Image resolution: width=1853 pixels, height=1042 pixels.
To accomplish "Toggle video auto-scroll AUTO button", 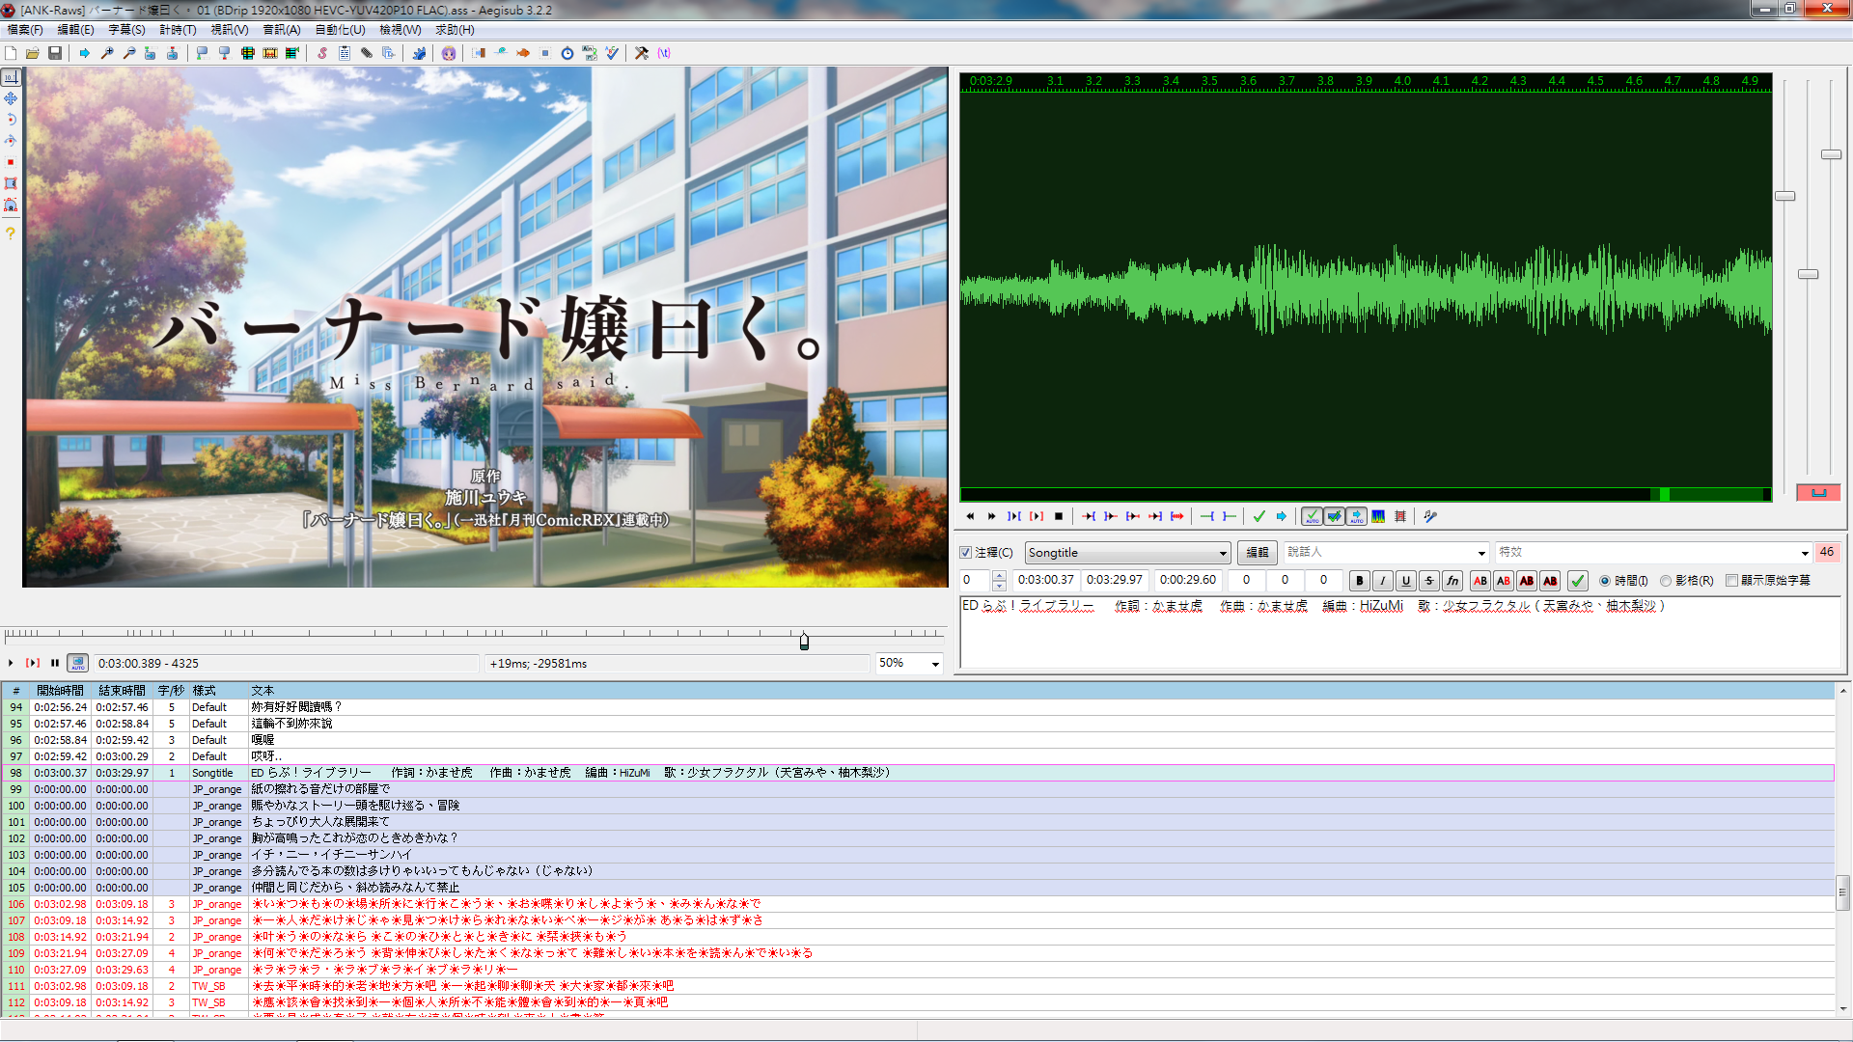I will click(78, 664).
